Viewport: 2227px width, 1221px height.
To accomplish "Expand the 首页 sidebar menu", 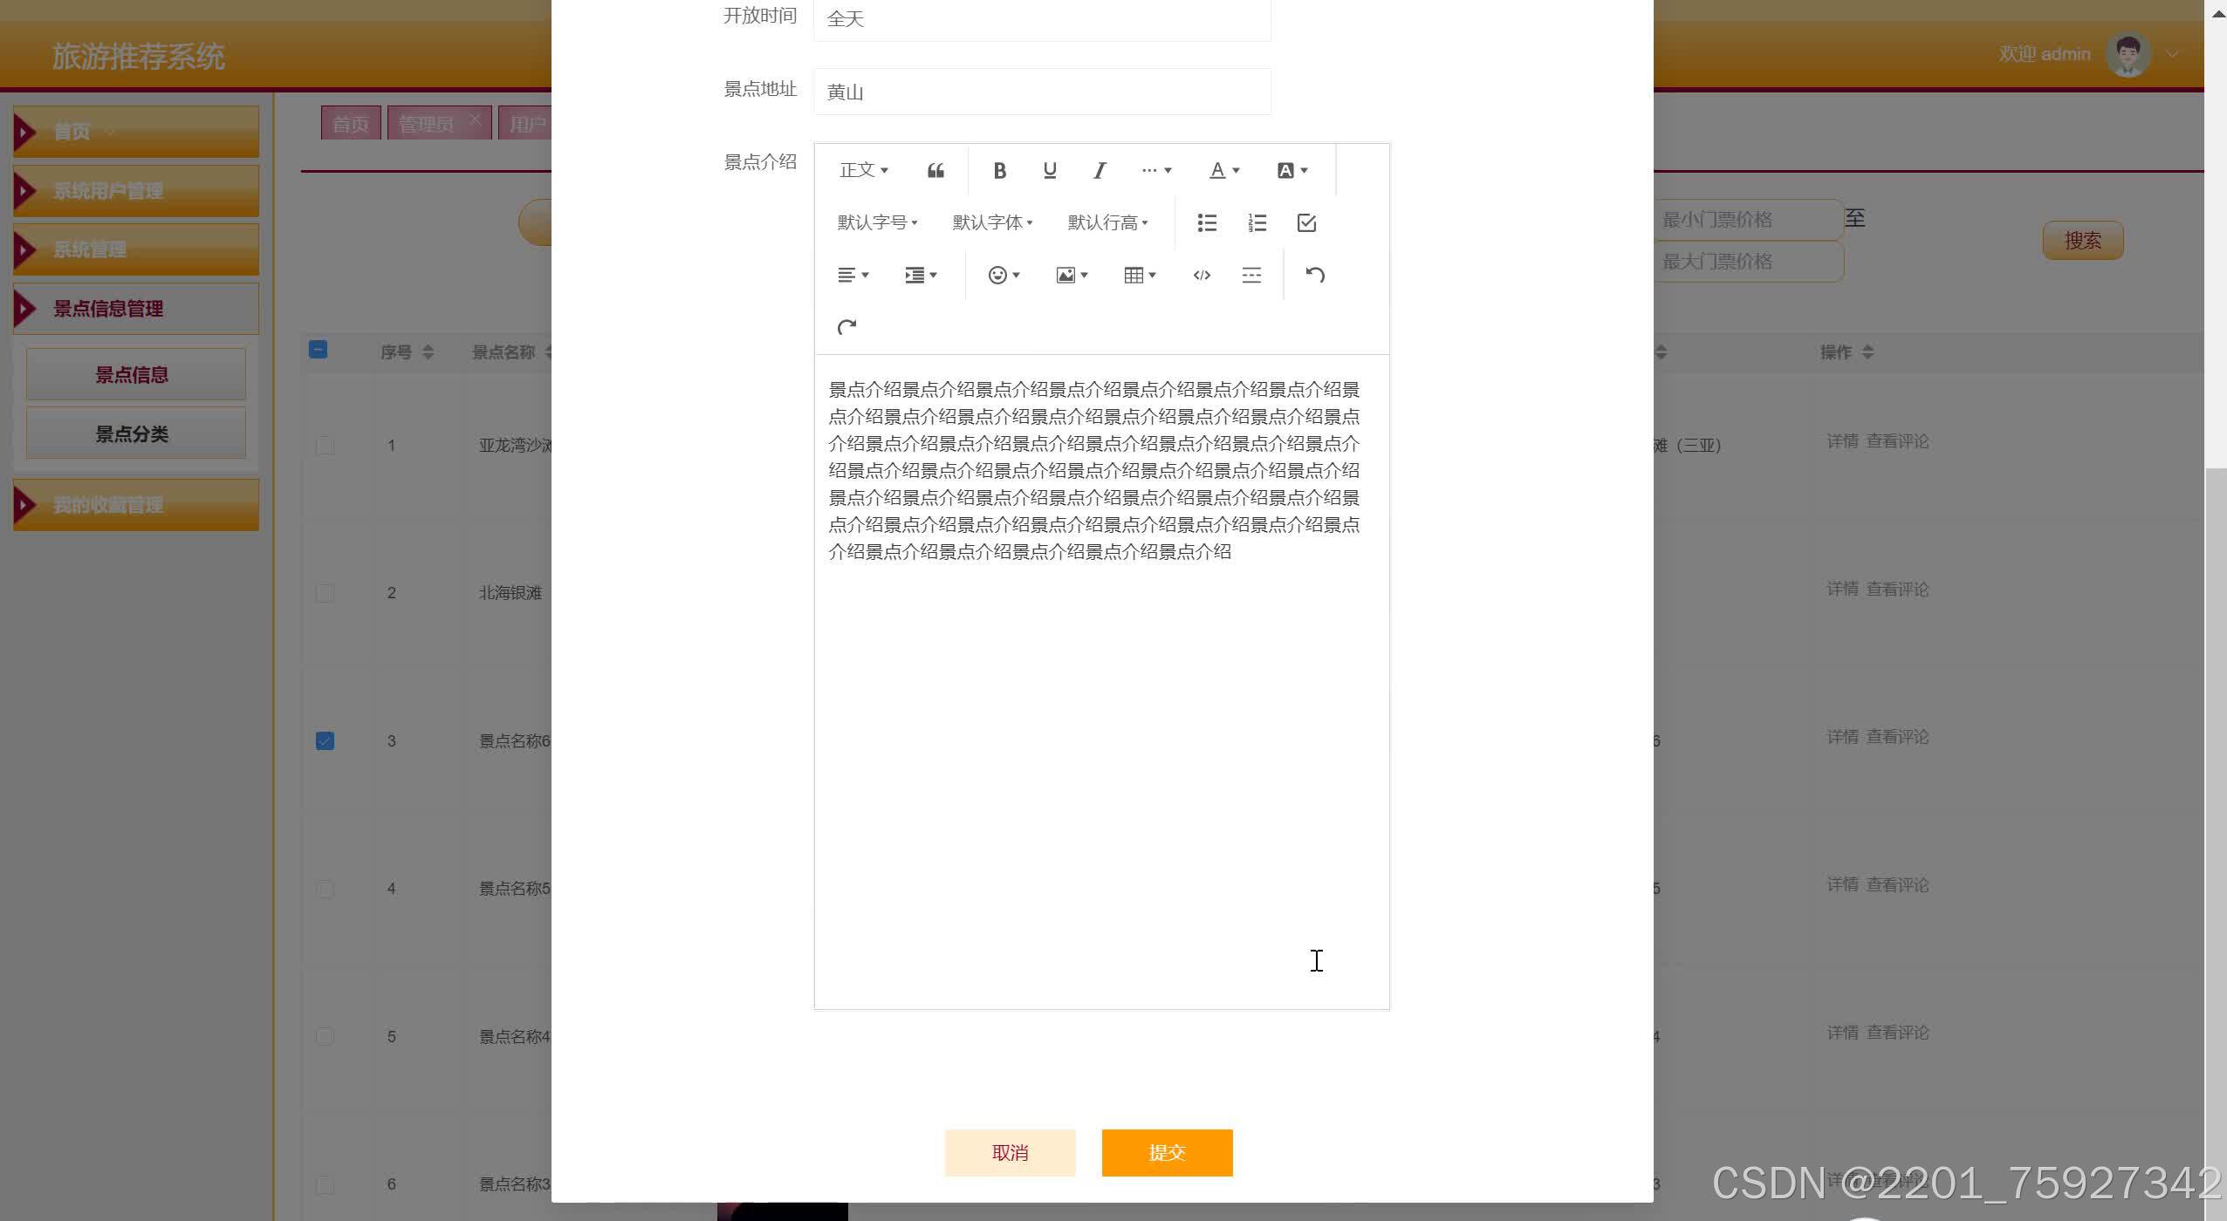I will pos(136,132).
